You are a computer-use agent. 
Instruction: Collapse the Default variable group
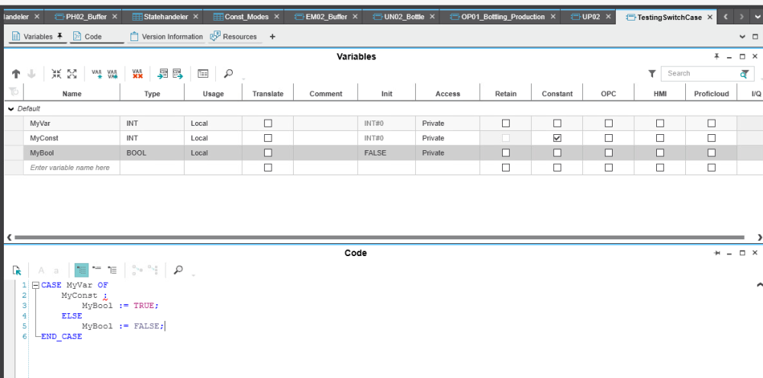(x=11, y=109)
